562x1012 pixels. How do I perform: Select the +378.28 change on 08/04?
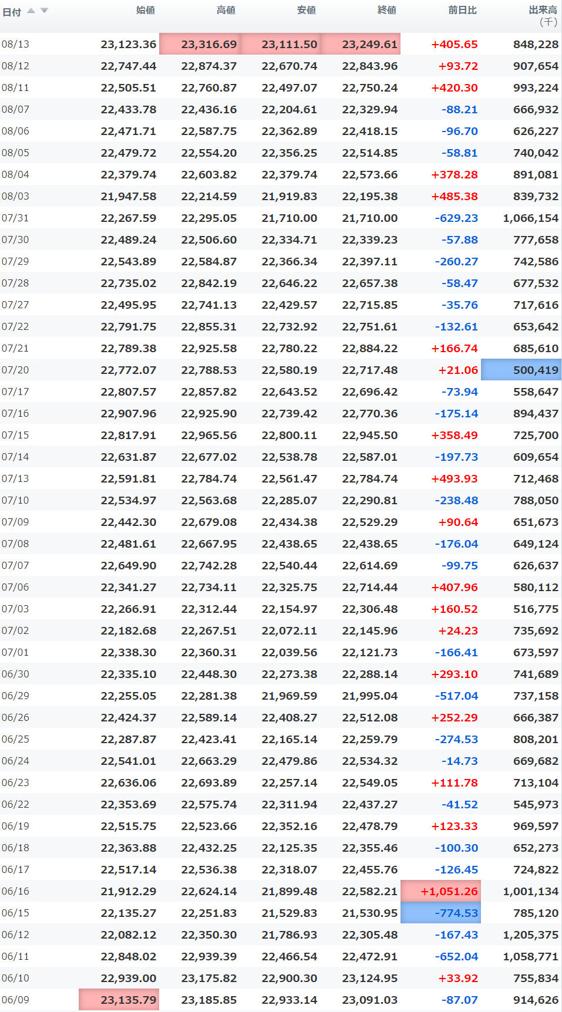455,174
